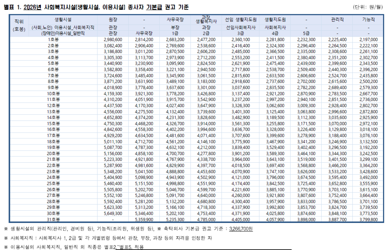391x250 pixels.
Task: Select value 4,174,400 in the 25호봉 row
Action: (x=241, y=184)
